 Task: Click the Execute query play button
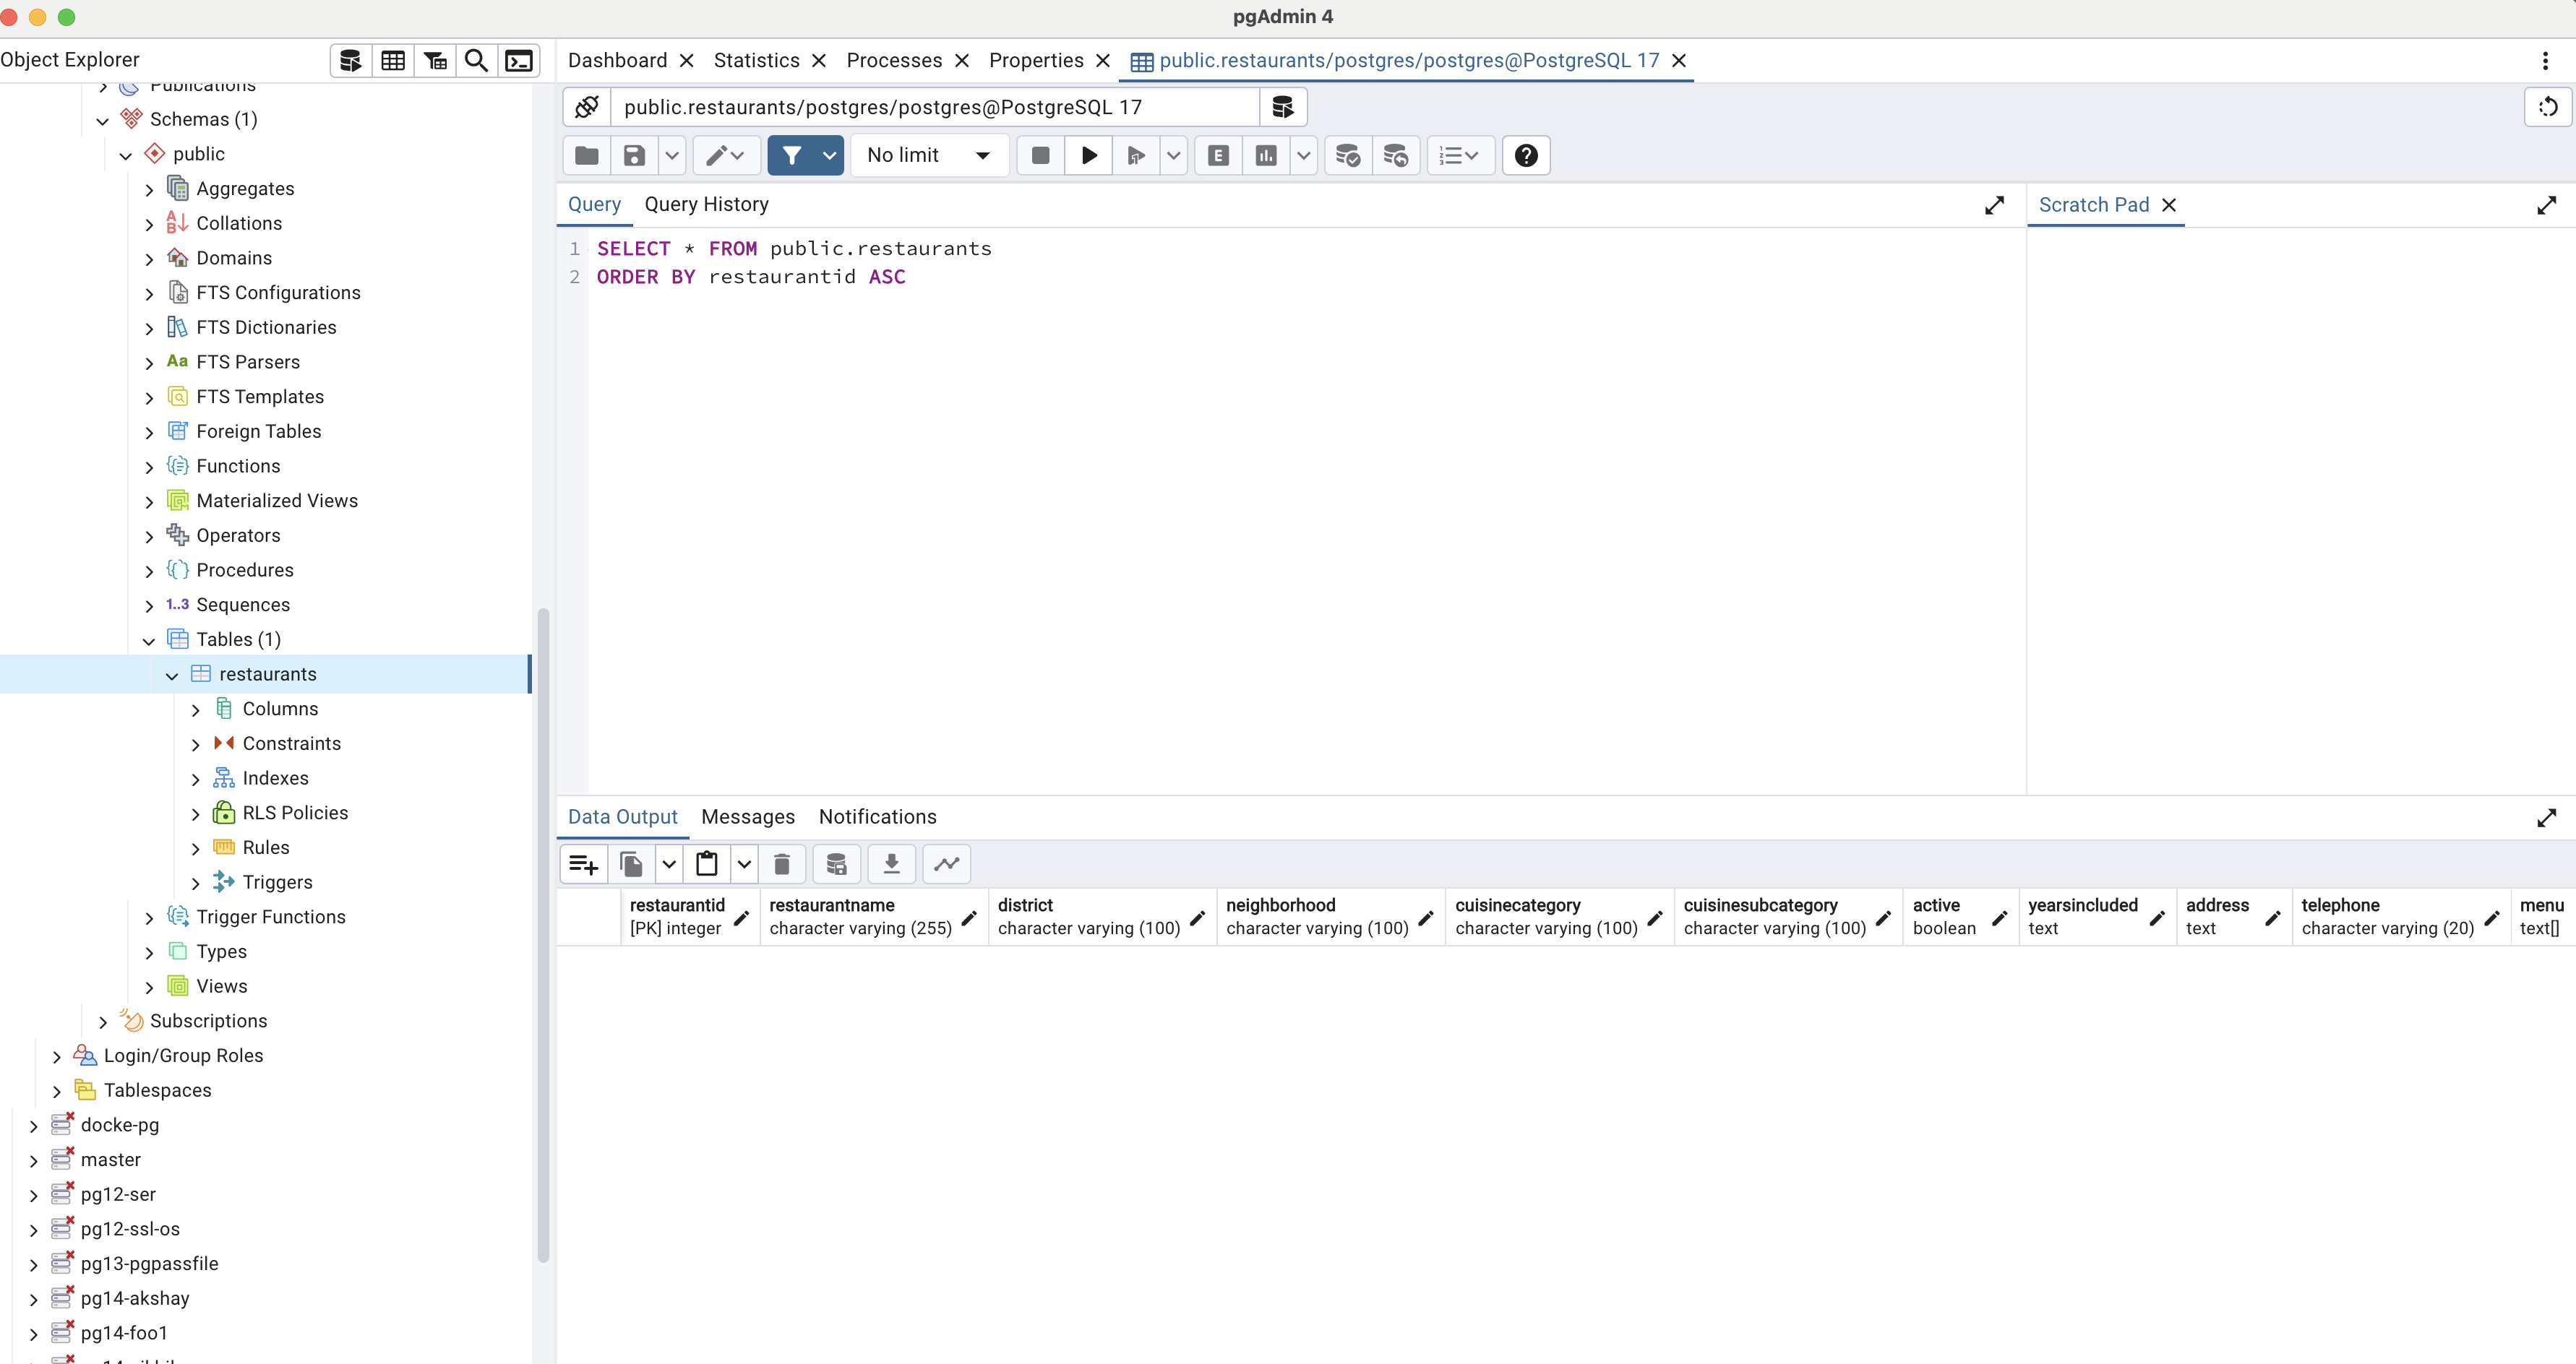pos(1089,156)
